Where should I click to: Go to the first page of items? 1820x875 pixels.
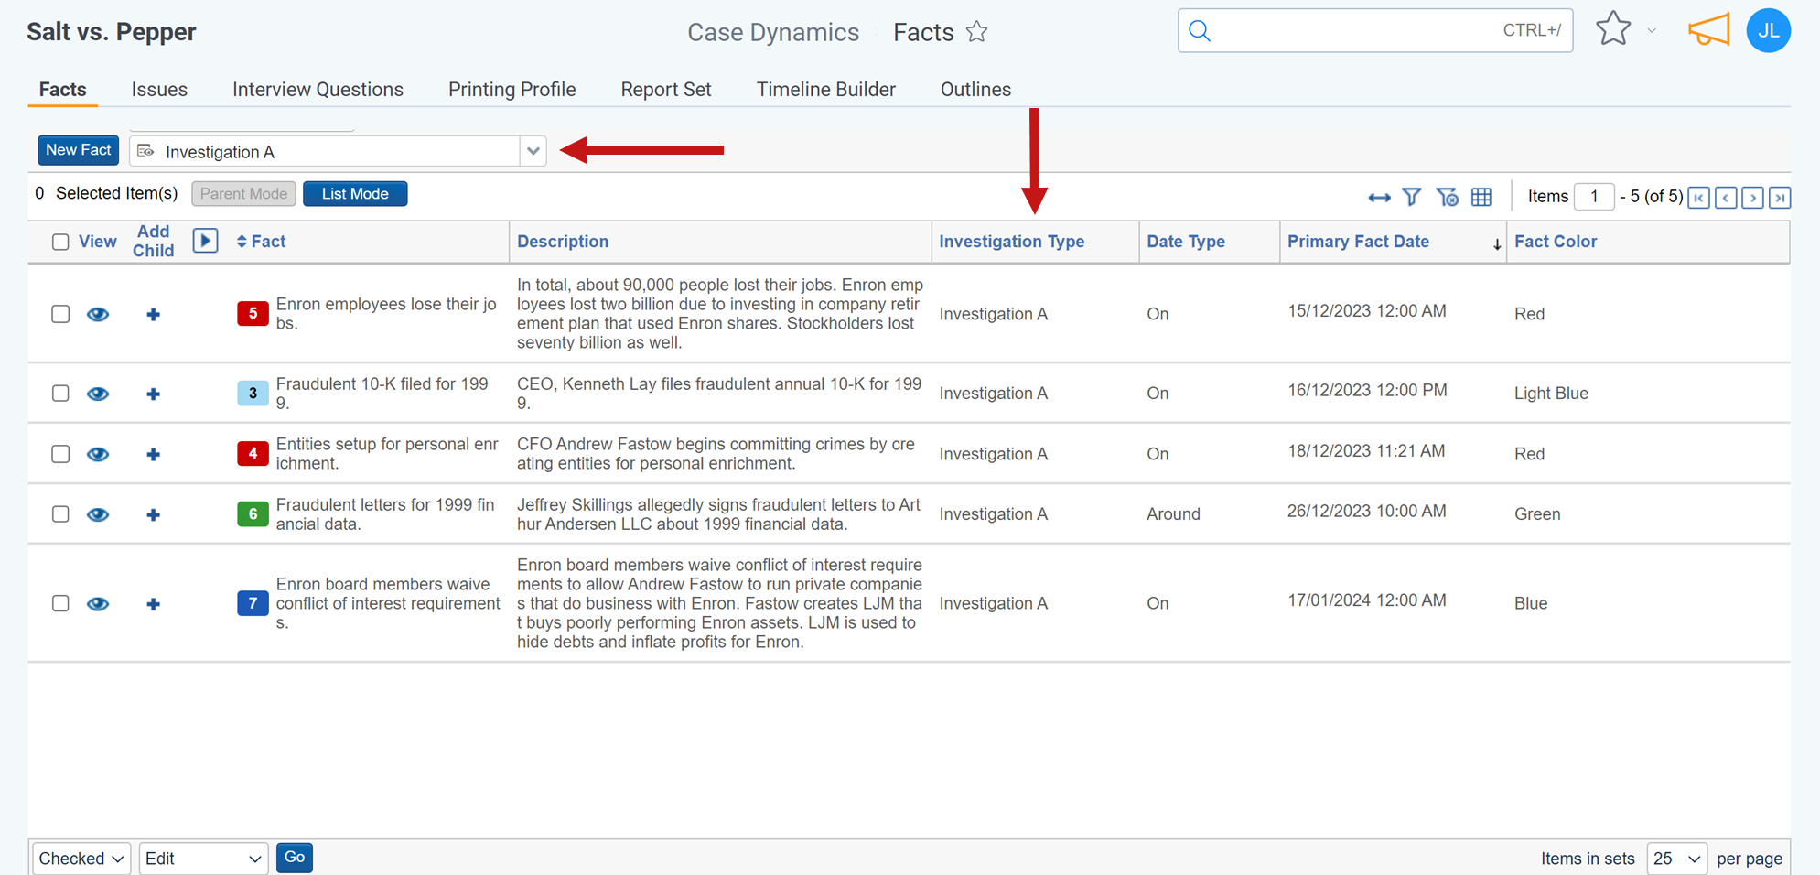tap(1699, 198)
